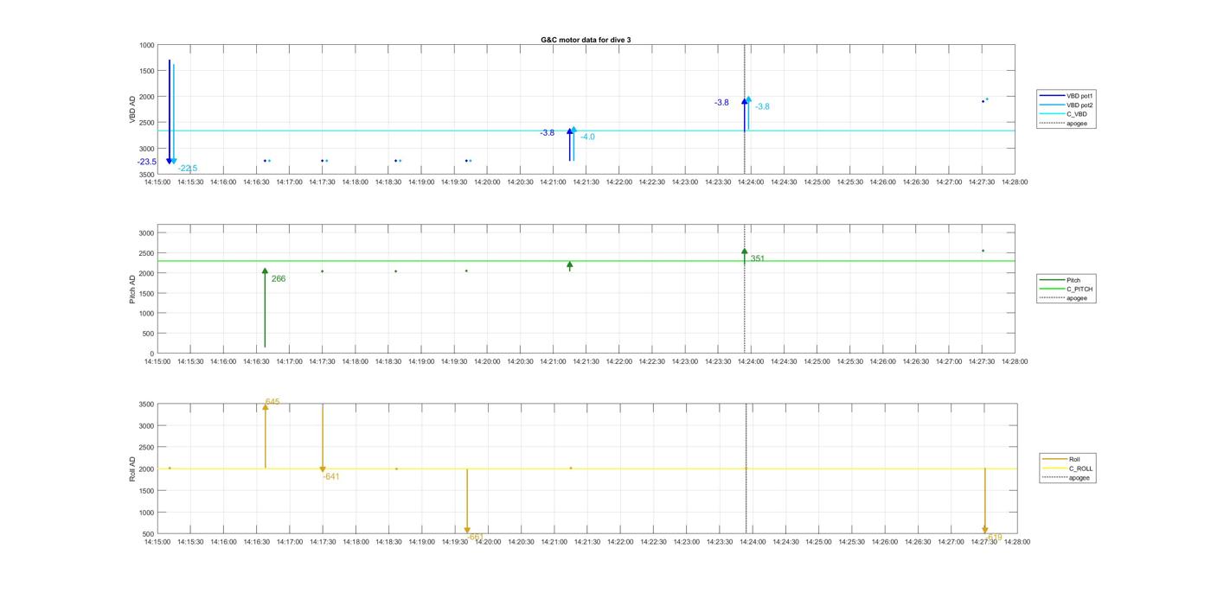Select the C_ROLL legend entry
This screenshot has width=1211, height=599.
[x=1068, y=468]
